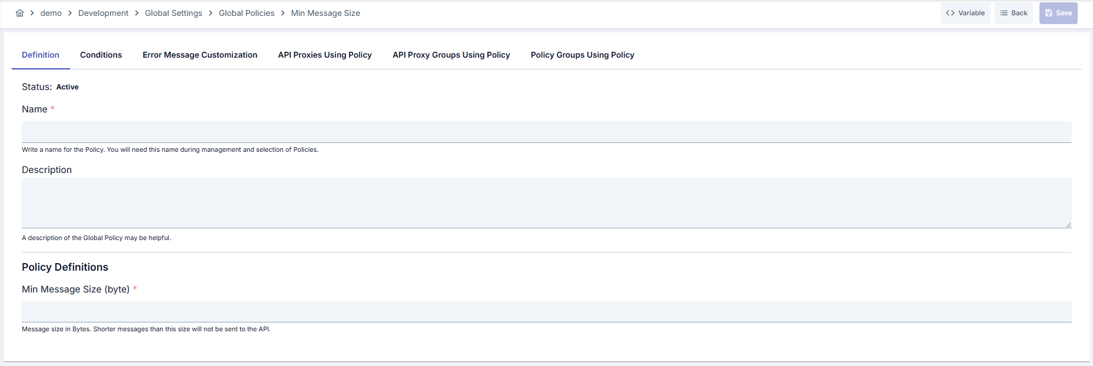Open API Proxies Using Policy tab

(x=325, y=55)
